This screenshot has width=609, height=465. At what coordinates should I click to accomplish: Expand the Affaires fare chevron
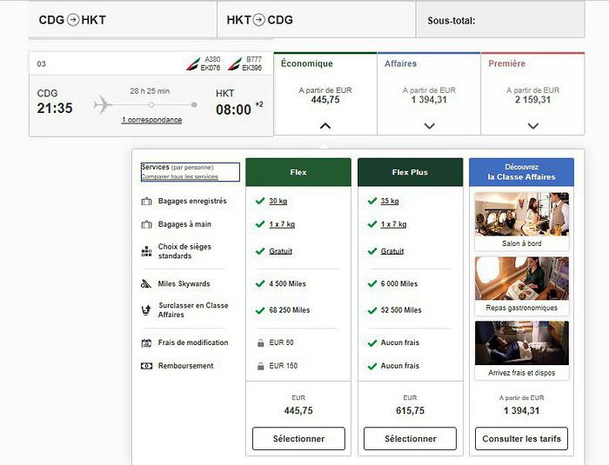(x=429, y=126)
